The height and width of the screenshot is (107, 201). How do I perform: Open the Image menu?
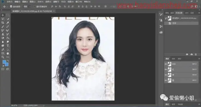25,2
